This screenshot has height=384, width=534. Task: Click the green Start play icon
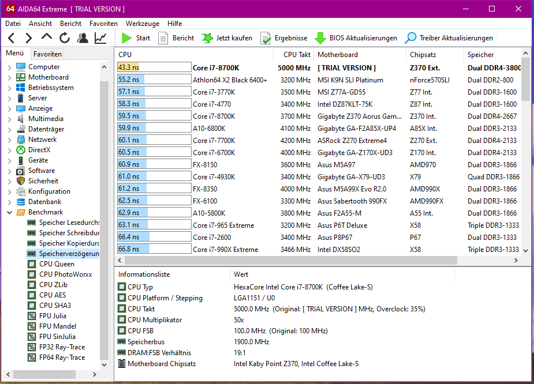(126, 37)
